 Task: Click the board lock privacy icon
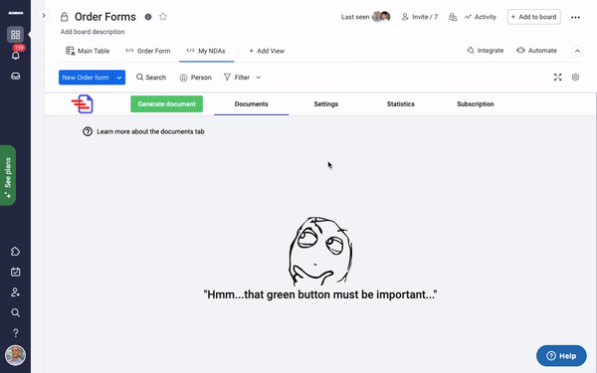[65, 17]
